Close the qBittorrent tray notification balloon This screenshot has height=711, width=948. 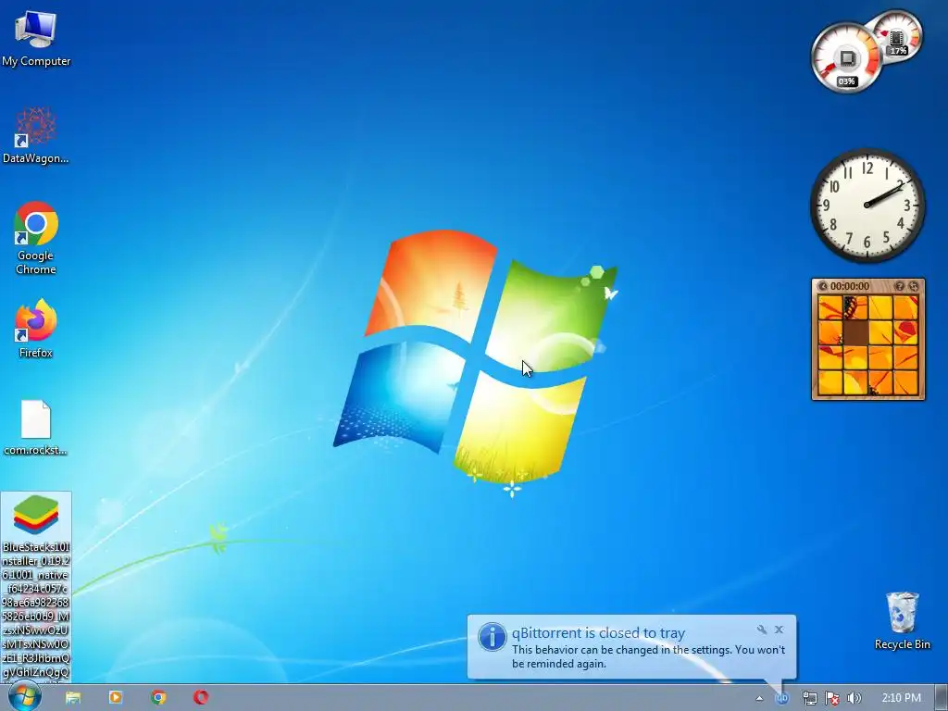pos(780,630)
